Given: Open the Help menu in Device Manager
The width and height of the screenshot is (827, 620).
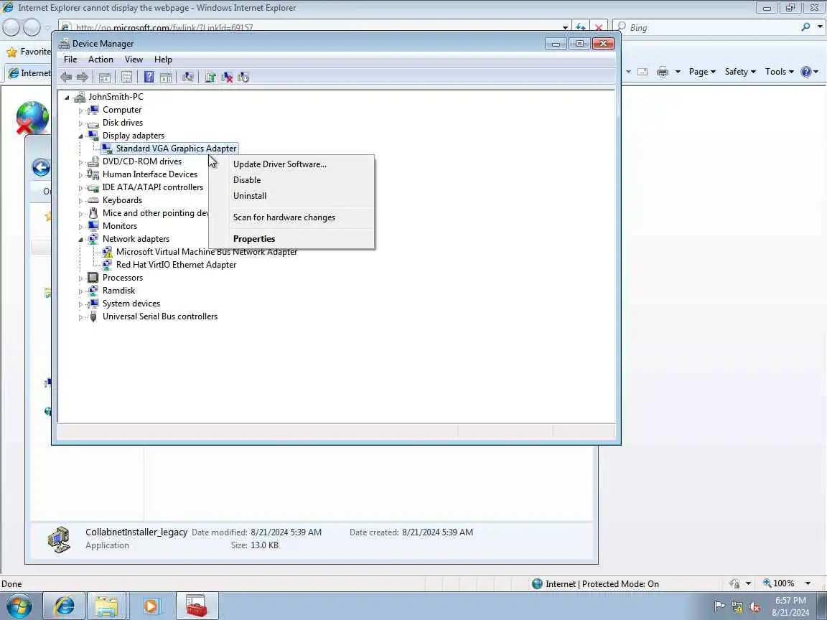Looking at the screenshot, I should pyautogui.click(x=163, y=60).
